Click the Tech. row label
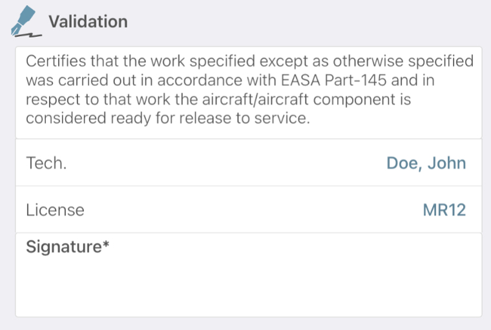Image resolution: width=491 pixels, height=330 pixels. pos(47,163)
